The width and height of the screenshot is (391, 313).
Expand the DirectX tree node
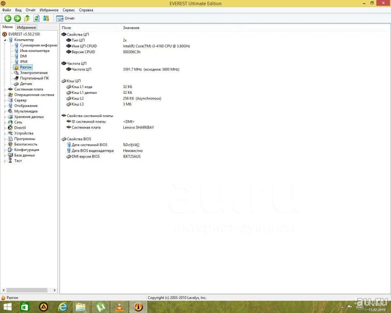pyautogui.click(x=5, y=128)
